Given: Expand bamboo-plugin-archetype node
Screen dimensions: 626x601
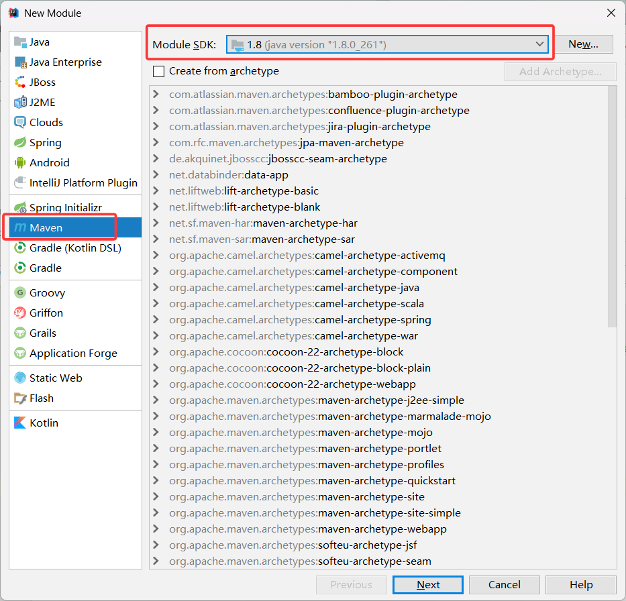Looking at the screenshot, I should tap(156, 94).
